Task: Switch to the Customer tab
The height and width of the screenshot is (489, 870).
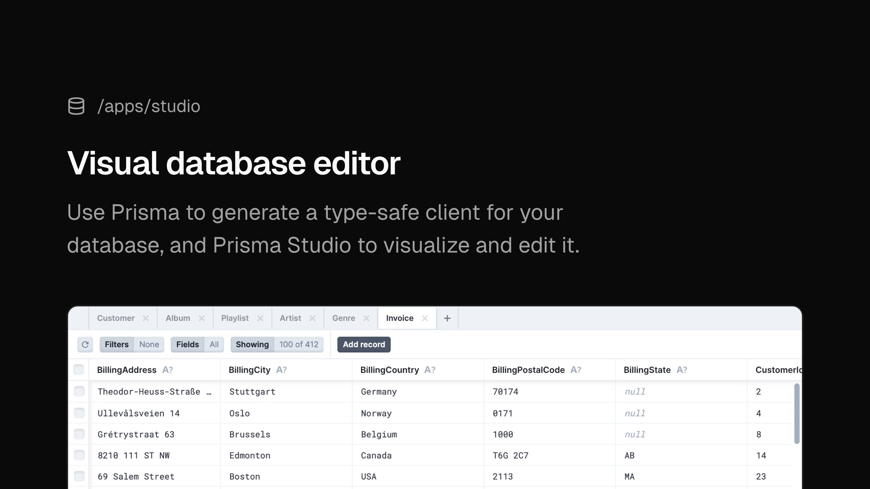Action: click(116, 318)
